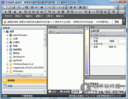Open the hammer and wrench tools icon
This screenshot has height=99, width=128.
point(53,7)
